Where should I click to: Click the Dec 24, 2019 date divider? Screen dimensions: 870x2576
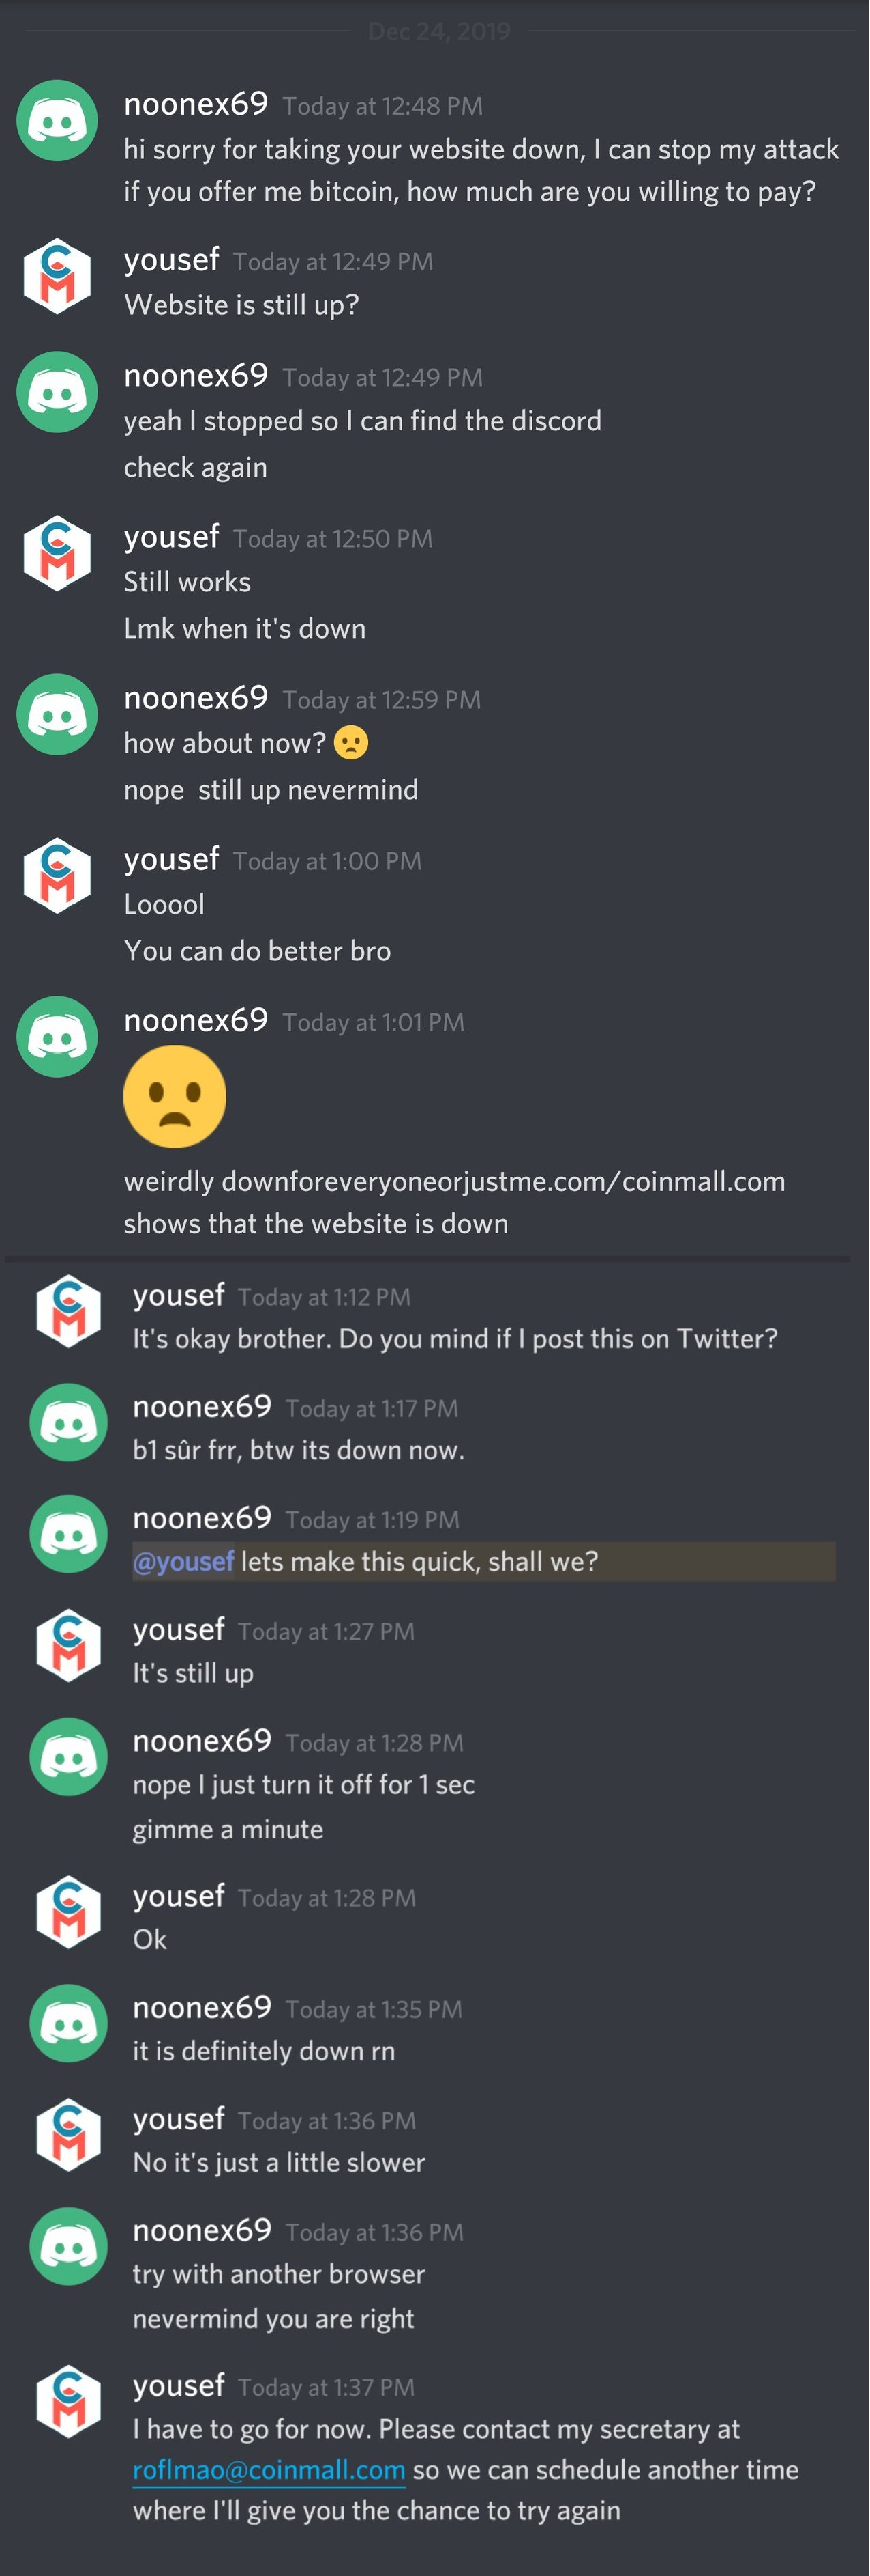click(x=438, y=31)
